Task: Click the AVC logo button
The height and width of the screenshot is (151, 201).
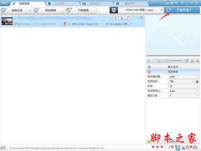Action: (4, 3)
